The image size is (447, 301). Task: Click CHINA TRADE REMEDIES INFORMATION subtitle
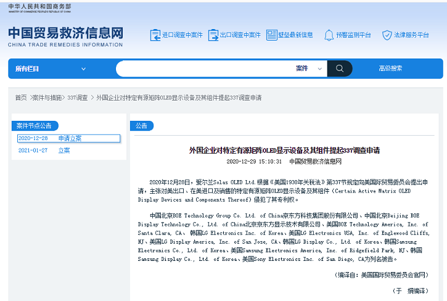click(x=65, y=45)
